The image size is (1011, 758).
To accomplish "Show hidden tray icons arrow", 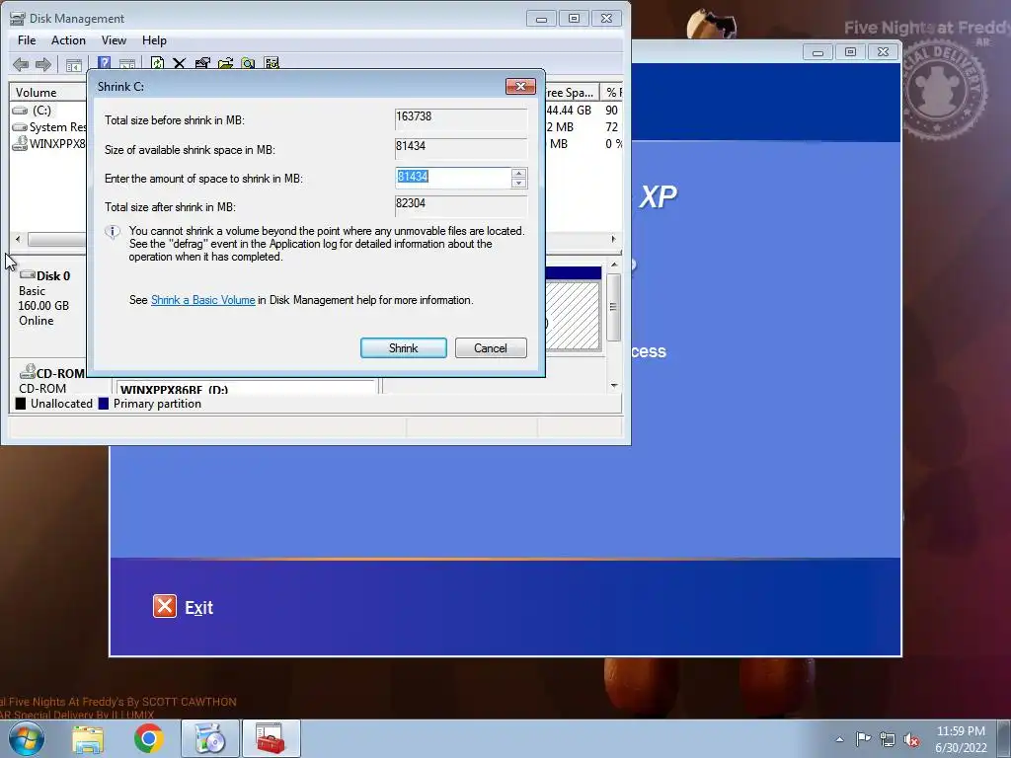I will point(839,739).
